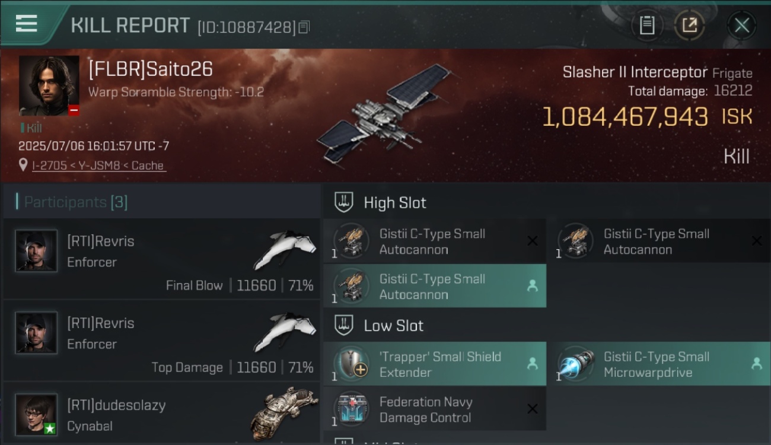Click the dudesolazy portrait thumbnail
771x445 pixels.
pyautogui.click(x=37, y=415)
